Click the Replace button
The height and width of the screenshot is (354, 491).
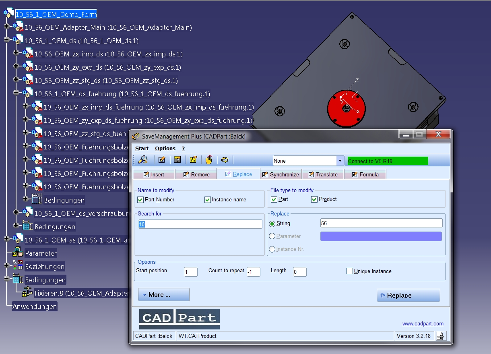408,295
